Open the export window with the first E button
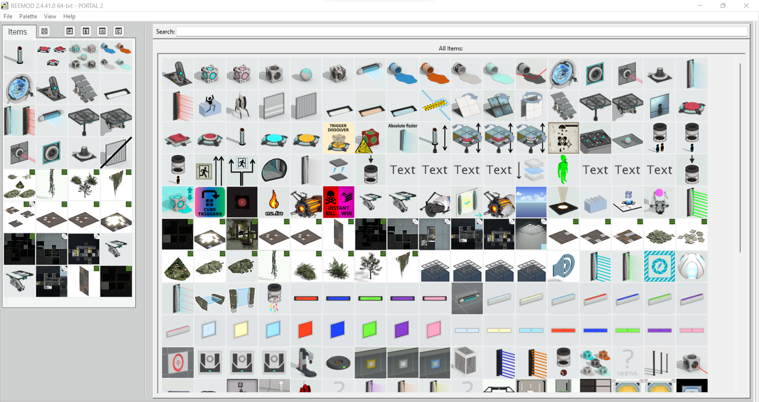The image size is (759, 402). [x=86, y=31]
